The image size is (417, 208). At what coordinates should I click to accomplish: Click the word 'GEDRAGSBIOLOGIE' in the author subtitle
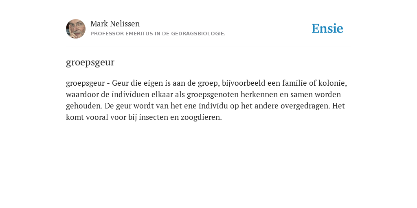point(198,34)
